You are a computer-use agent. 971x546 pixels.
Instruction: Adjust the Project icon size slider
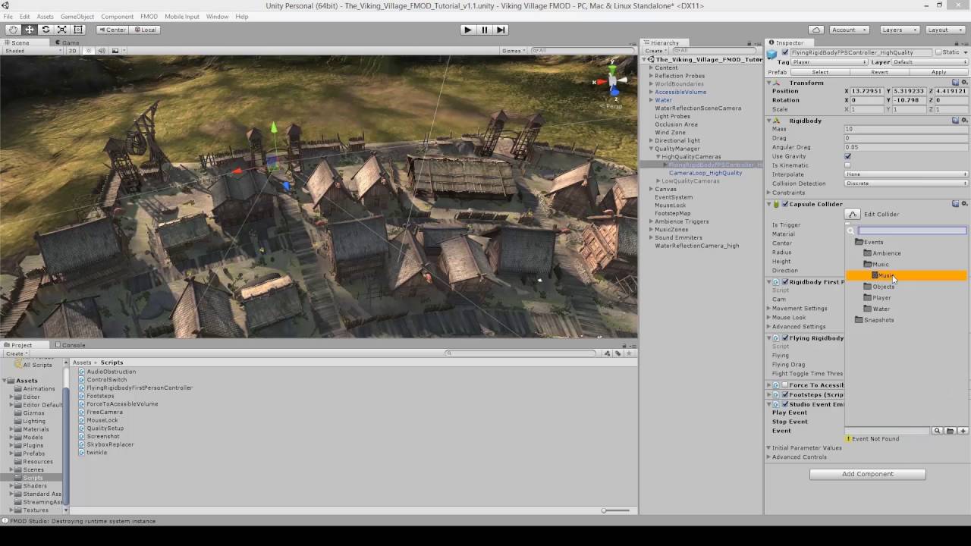click(x=616, y=510)
